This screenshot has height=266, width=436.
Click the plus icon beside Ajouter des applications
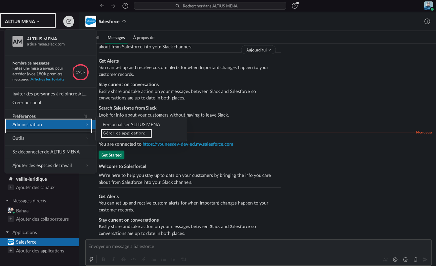(11, 251)
